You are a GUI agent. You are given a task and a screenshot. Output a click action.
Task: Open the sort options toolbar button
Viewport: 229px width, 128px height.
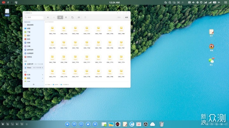[x=79, y=17]
